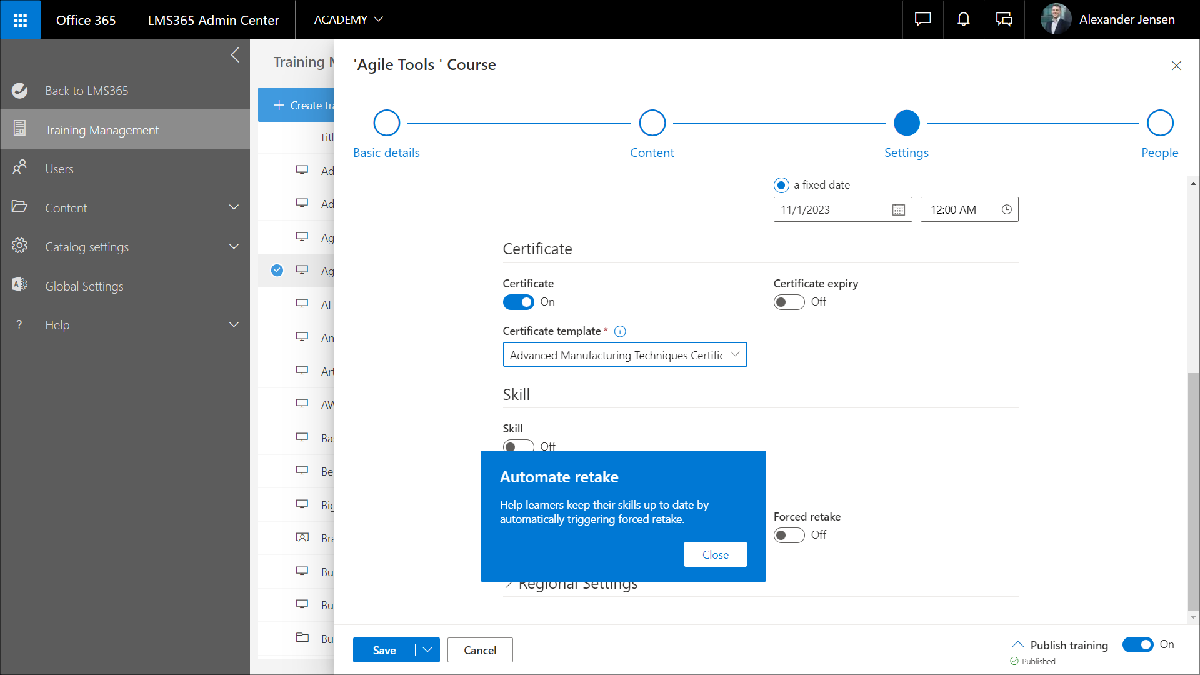
Task: Collapse the left navigation panel arrow
Action: tap(235, 55)
